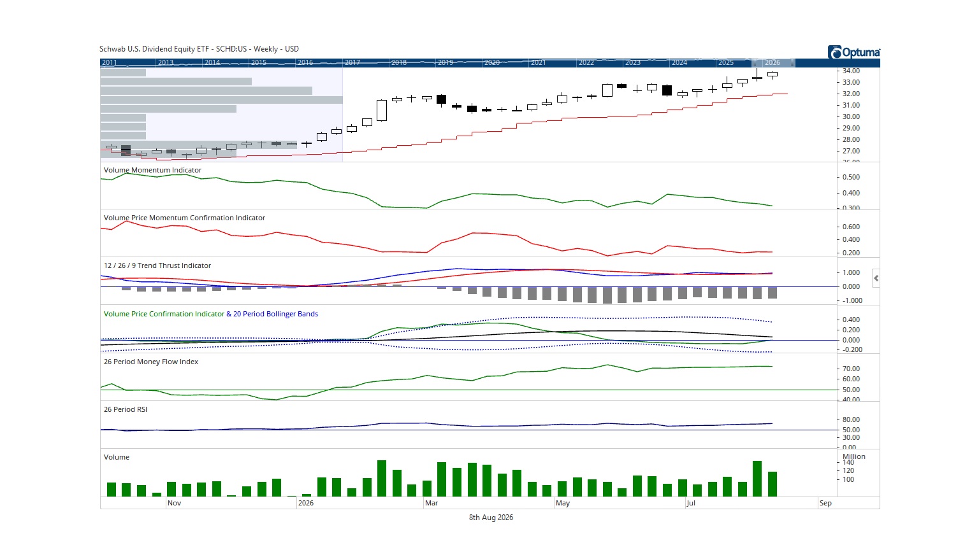
Task: Click the 0.500 value on Volume Momentum axis
Action: (851, 177)
